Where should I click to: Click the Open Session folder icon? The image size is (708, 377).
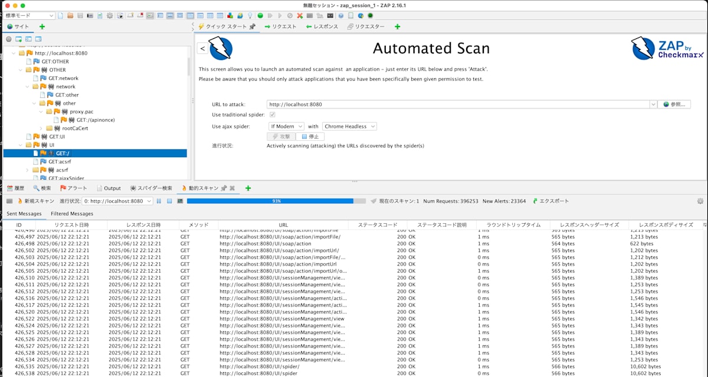[70, 15]
